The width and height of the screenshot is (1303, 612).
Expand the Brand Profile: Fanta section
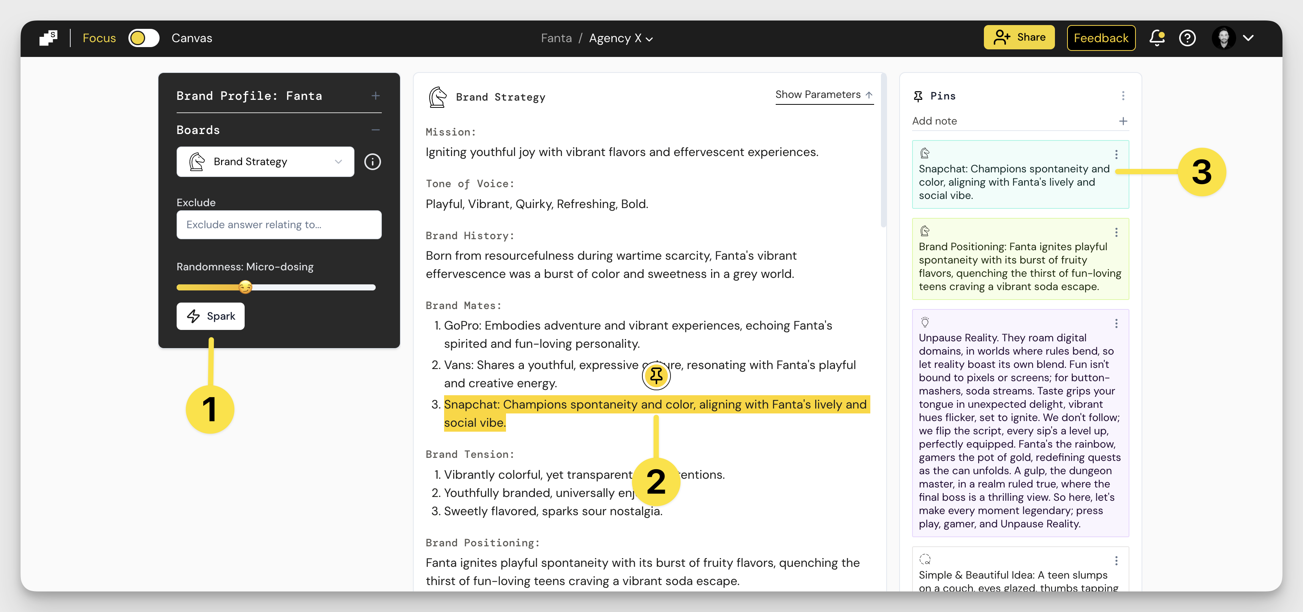tap(375, 96)
